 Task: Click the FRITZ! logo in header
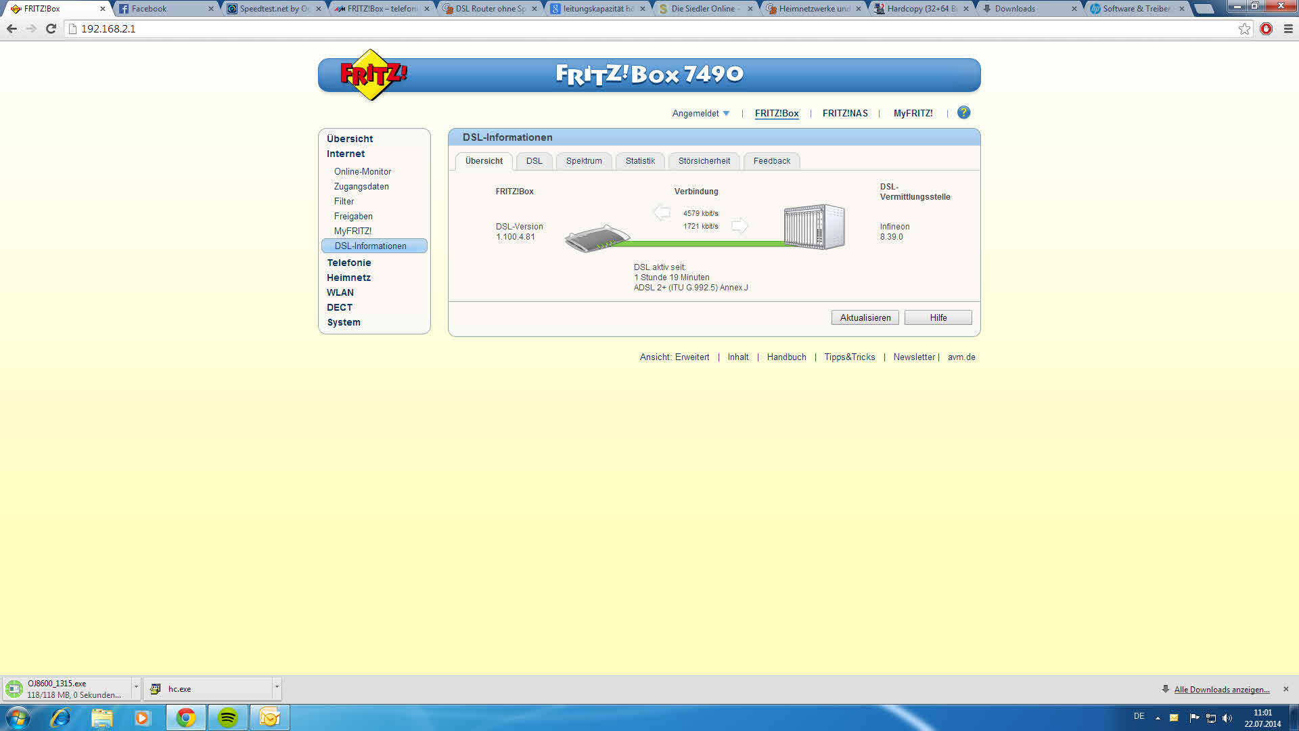[373, 75]
